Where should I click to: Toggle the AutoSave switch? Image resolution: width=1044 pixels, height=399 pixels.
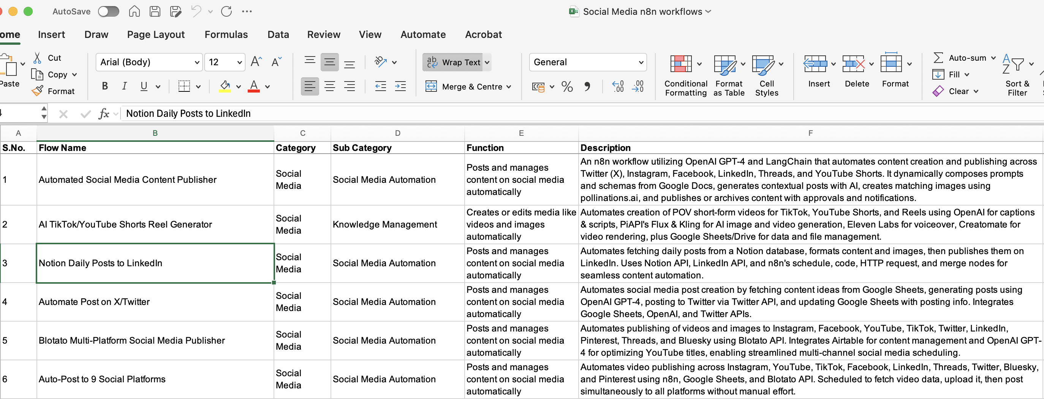click(109, 12)
